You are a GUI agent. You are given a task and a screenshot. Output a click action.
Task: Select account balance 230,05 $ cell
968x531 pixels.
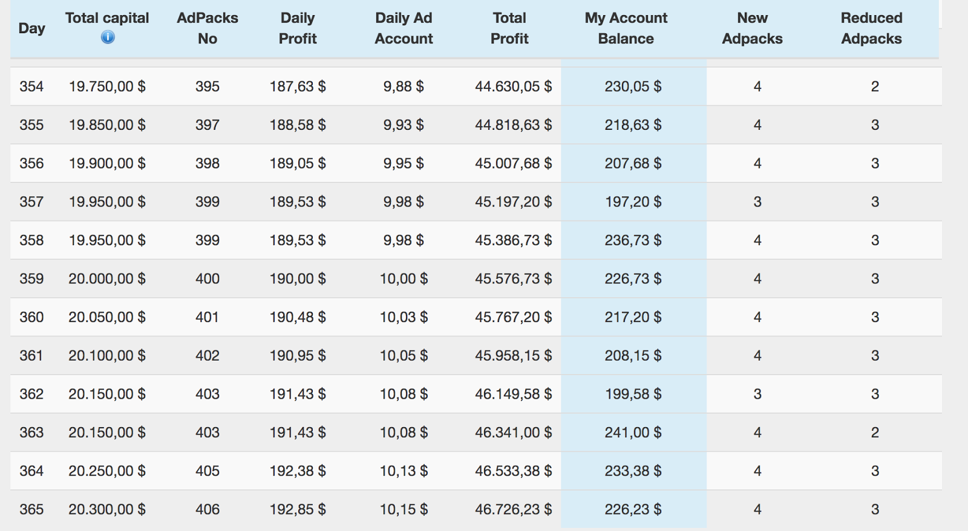tap(633, 86)
